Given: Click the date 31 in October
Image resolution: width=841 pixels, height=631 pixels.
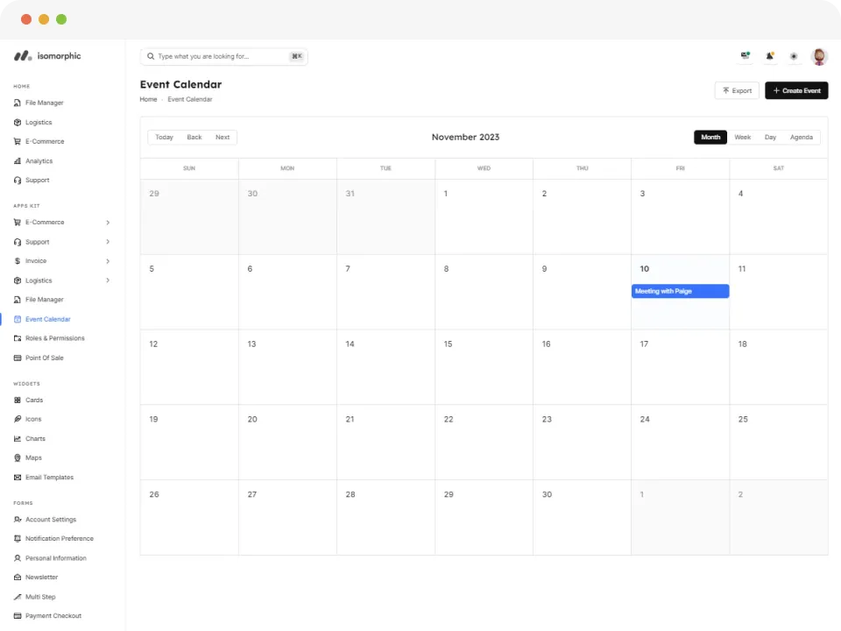Looking at the screenshot, I should coord(350,194).
